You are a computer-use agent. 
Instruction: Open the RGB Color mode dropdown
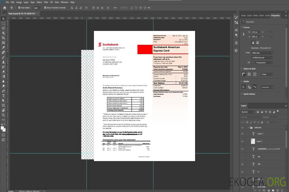click(x=262, y=53)
